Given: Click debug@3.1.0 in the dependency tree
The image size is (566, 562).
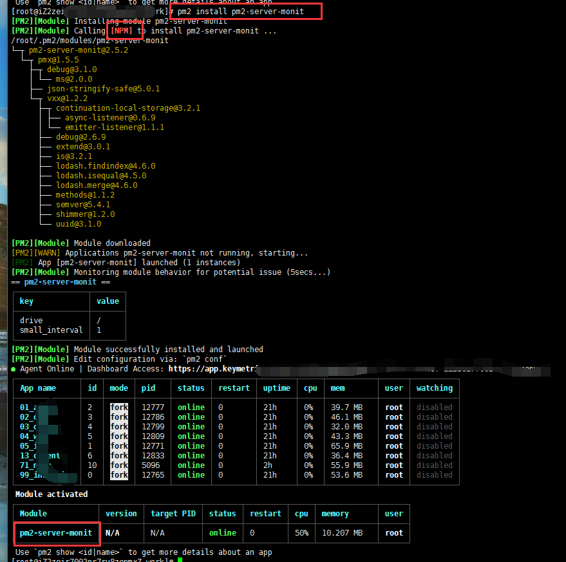Looking at the screenshot, I should pyautogui.click(x=72, y=70).
